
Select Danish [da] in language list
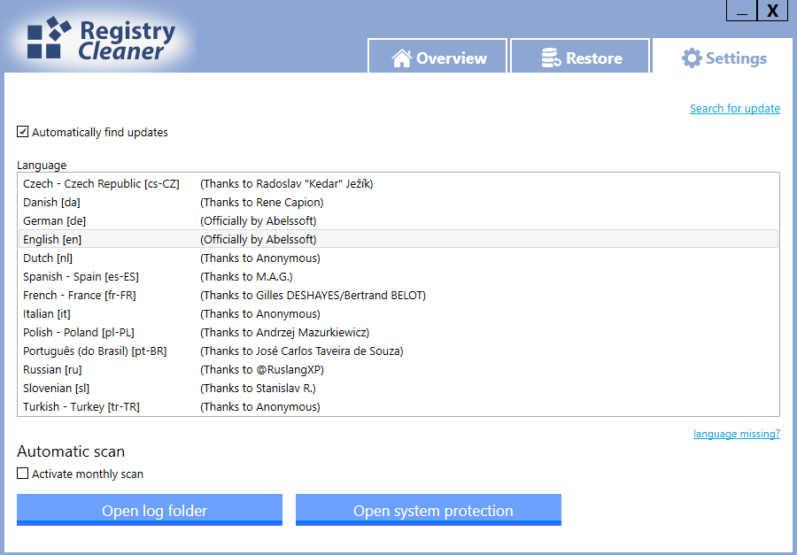pyautogui.click(x=398, y=203)
